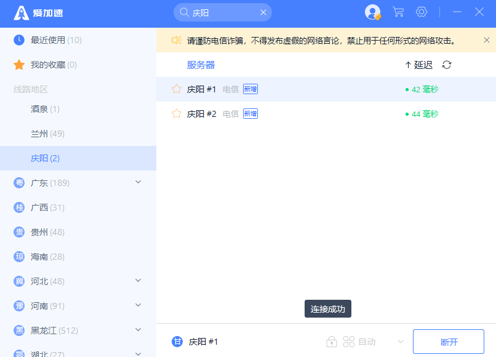
Task: Expand the 河北 province chevron
Action: click(x=138, y=281)
